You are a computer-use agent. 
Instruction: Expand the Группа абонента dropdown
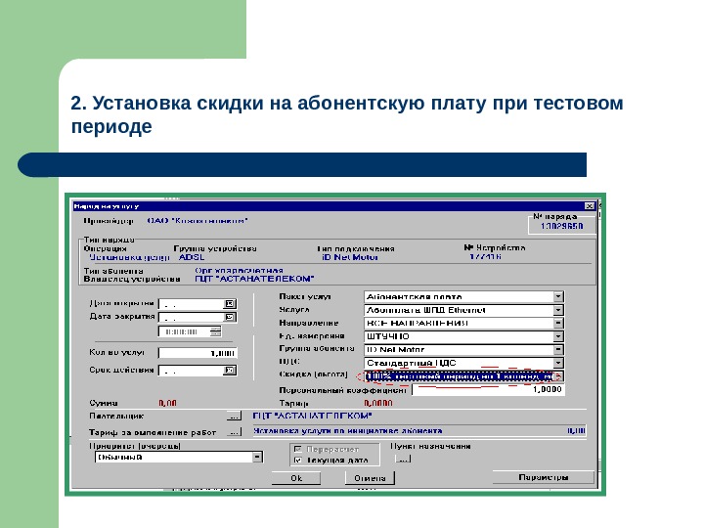[x=558, y=350]
